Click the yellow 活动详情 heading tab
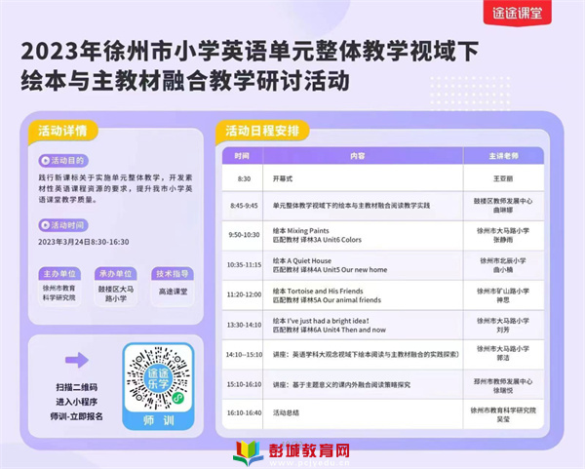 click(62, 131)
